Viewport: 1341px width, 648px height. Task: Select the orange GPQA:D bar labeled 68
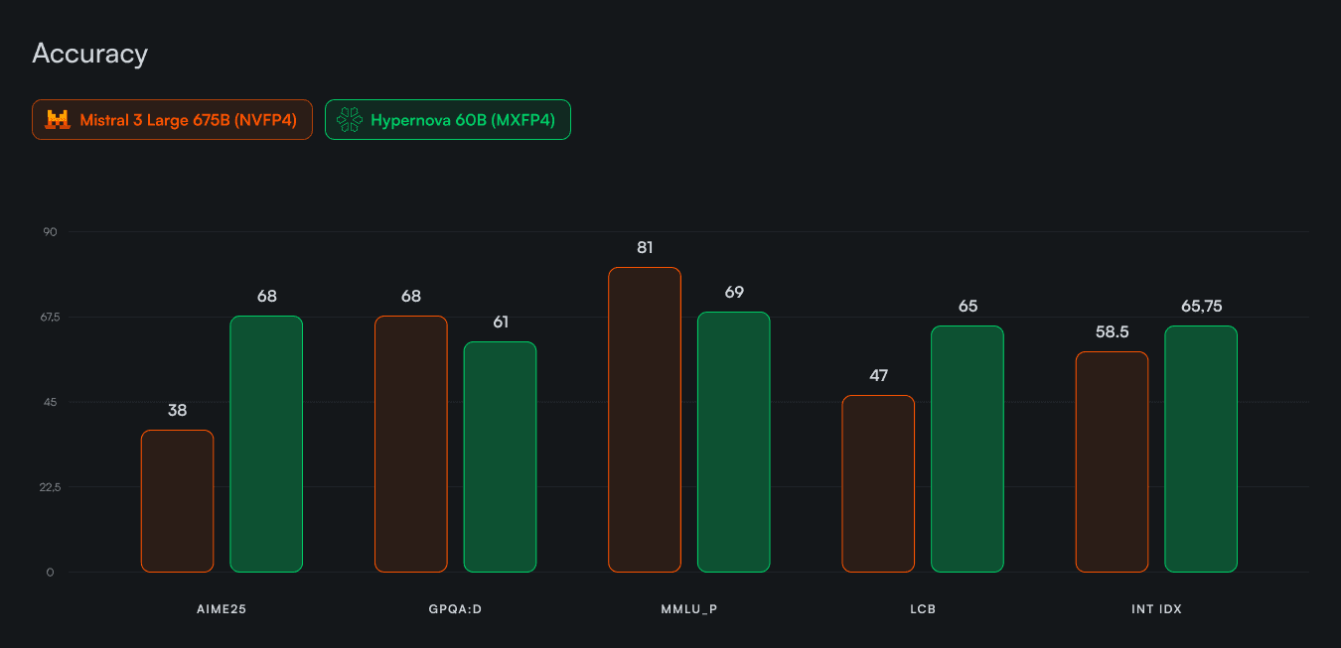410,444
